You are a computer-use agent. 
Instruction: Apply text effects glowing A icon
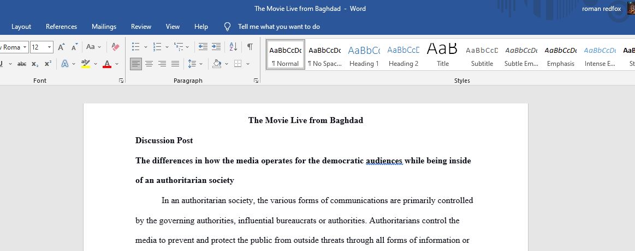[x=65, y=64]
